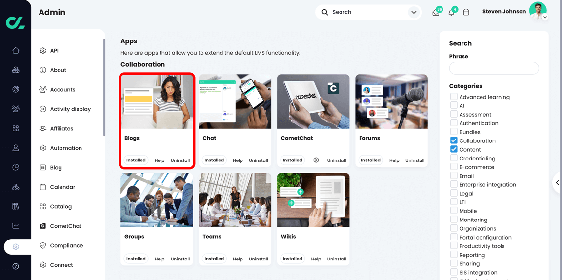
Task: Uncheck the Collaboration category checkbox
Action: (x=454, y=140)
